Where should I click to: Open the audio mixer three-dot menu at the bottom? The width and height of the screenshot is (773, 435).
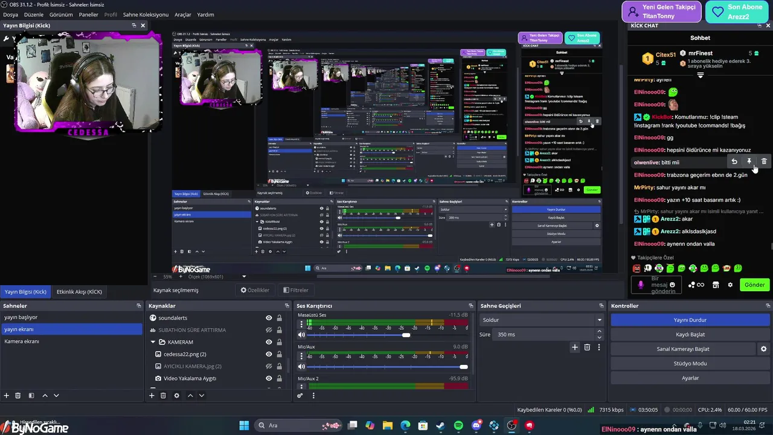(x=313, y=395)
